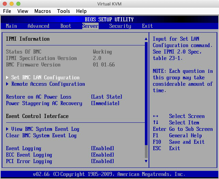Switch to the Boot BIOS tab
Viewport: 219px width, 179px height.
[66, 26]
